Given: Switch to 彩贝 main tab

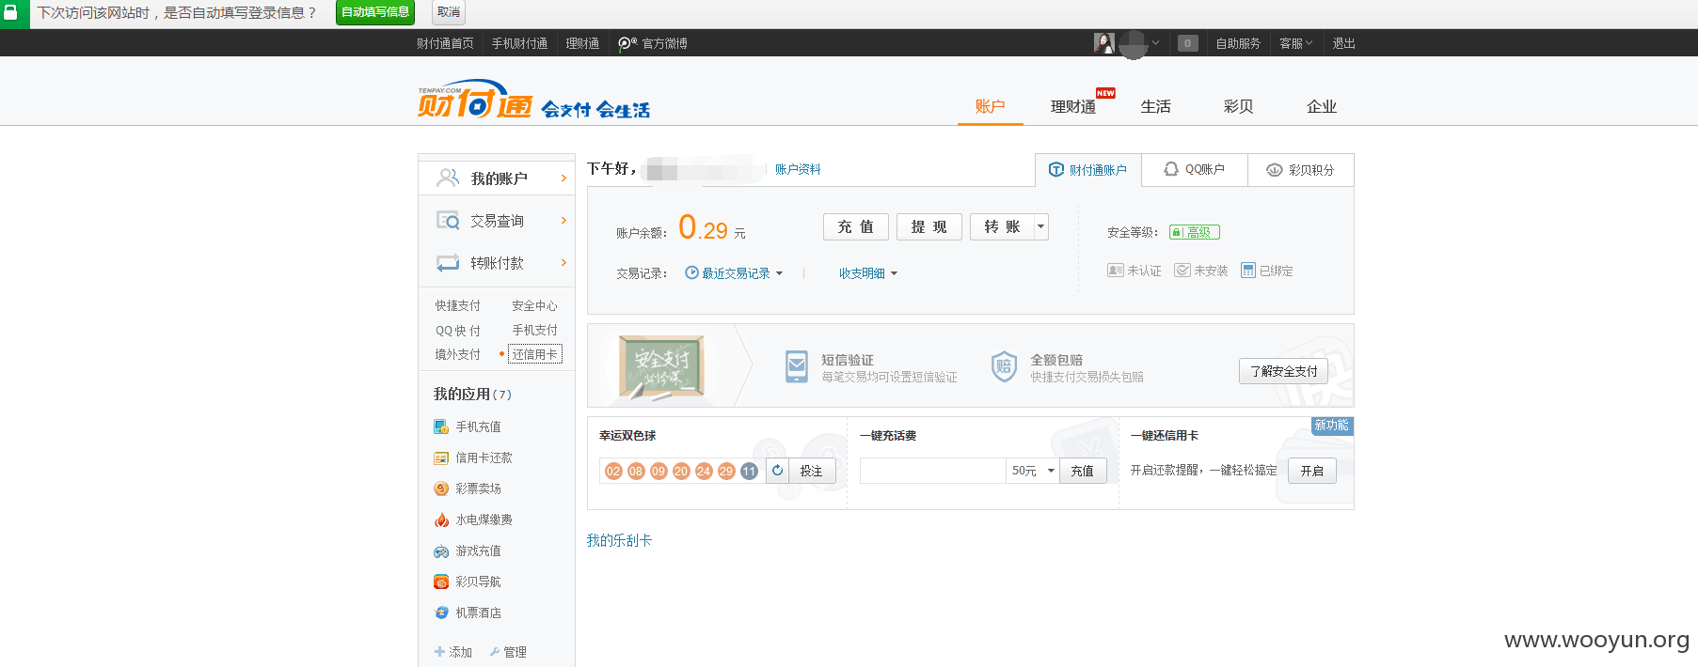Looking at the screenshot, I should coord(1239,106).
